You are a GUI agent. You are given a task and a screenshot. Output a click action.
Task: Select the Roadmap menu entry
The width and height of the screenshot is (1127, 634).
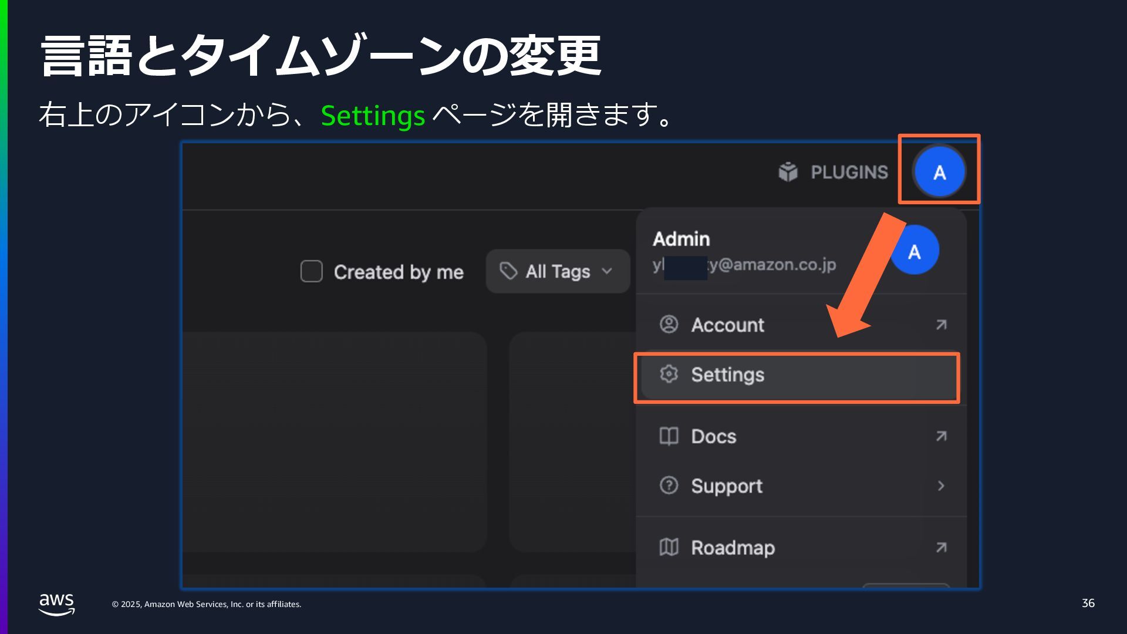point(733,548)
